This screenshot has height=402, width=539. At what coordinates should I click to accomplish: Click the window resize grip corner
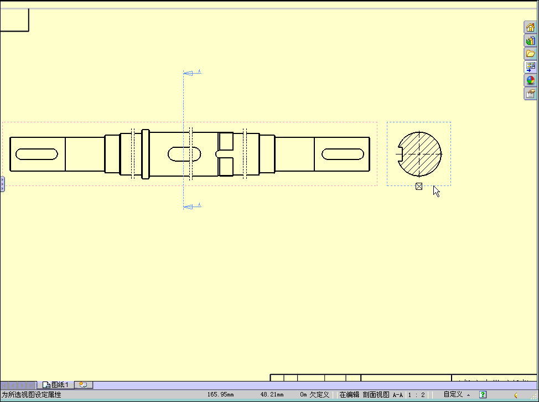click(x=534, y=396)
